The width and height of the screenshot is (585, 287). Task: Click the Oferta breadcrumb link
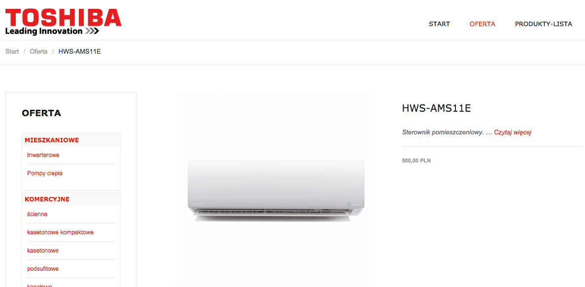click(39, 51)
